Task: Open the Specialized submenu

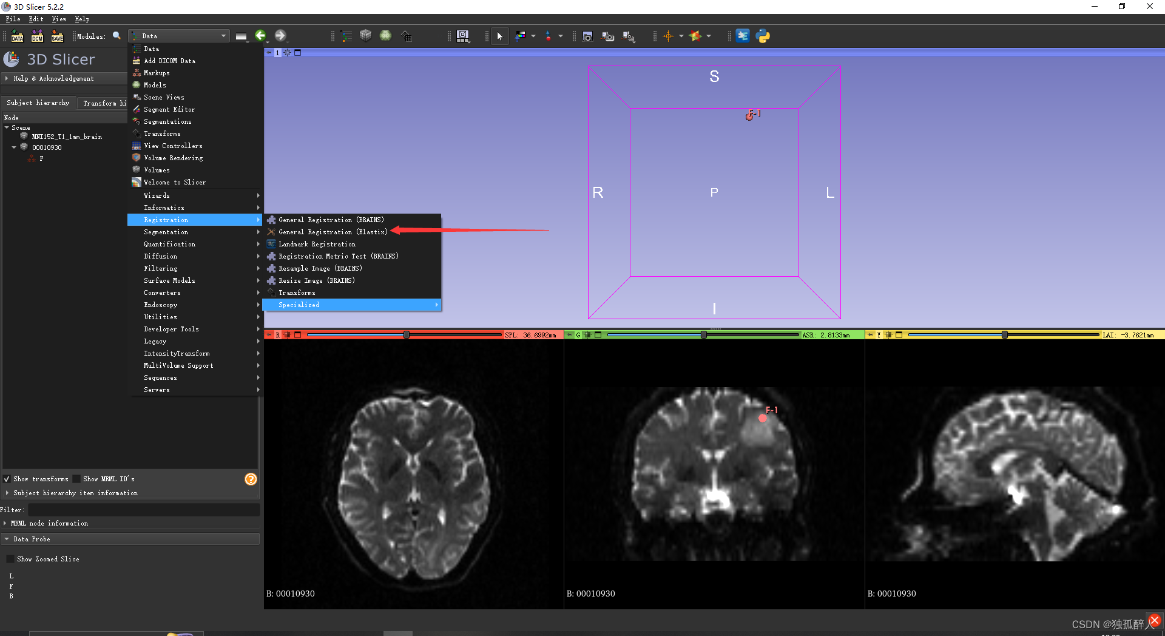Action: pyautogui.click(x=353, y=305)
